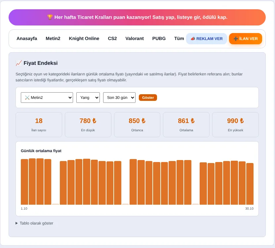275x248 pixels.
Task: Expand the Tablo olarak göster section
Action: pyautogui.click(x=34, y=223)
